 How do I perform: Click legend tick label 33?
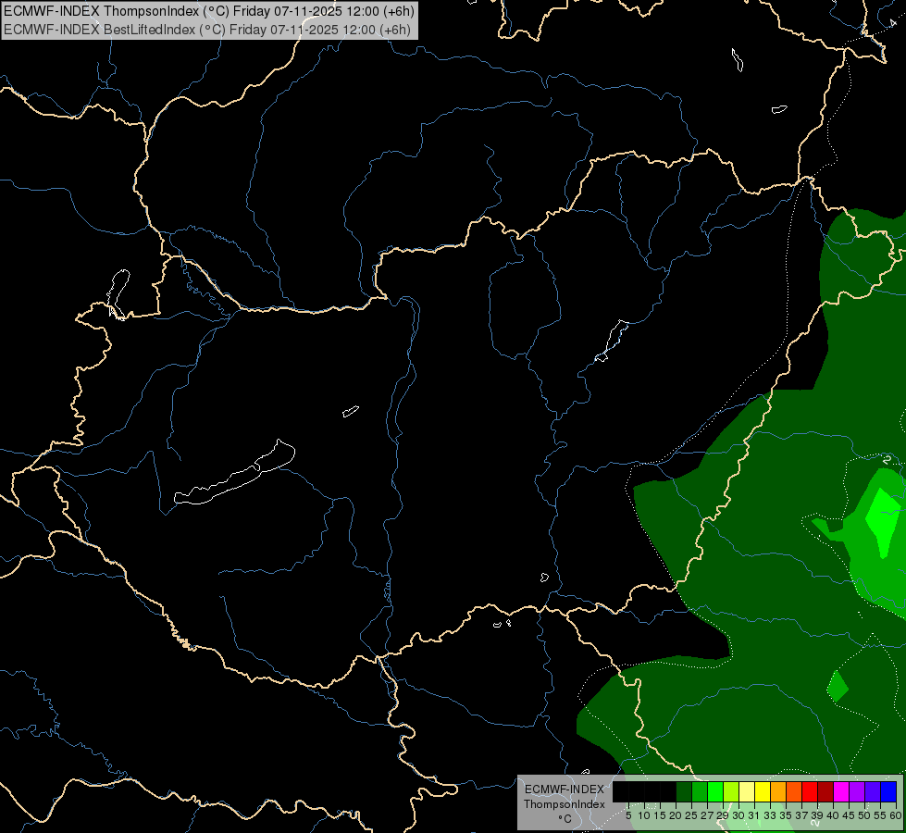[770, 815]
